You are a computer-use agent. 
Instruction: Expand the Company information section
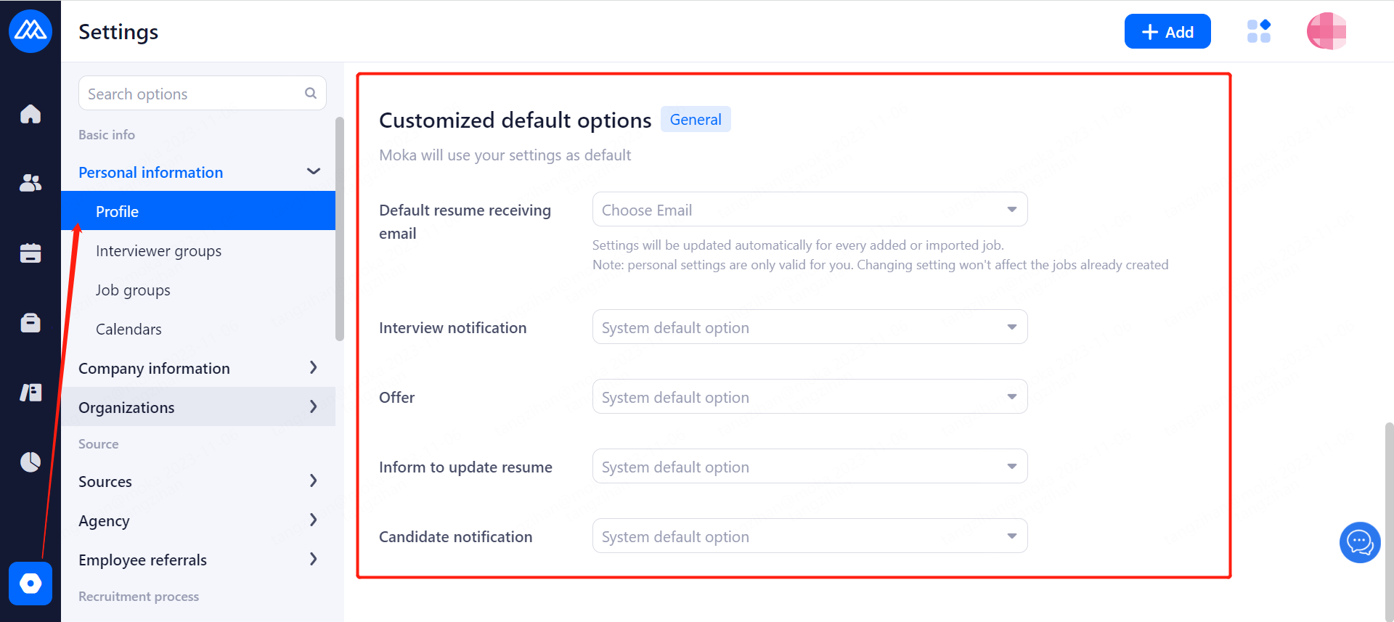(x=197, y=368)
